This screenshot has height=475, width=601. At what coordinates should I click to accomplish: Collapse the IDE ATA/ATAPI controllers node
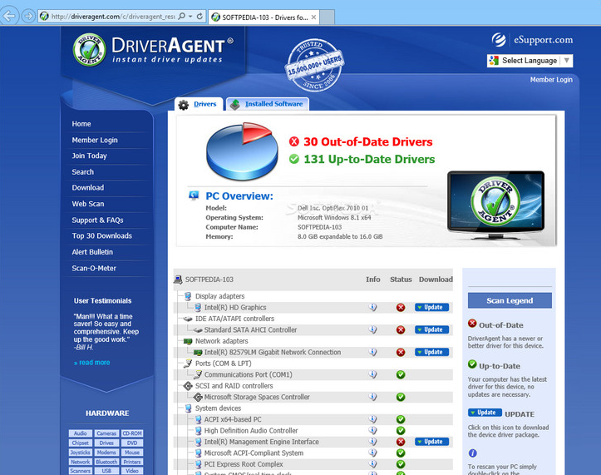pyautogui.click(x=234, y=319)
